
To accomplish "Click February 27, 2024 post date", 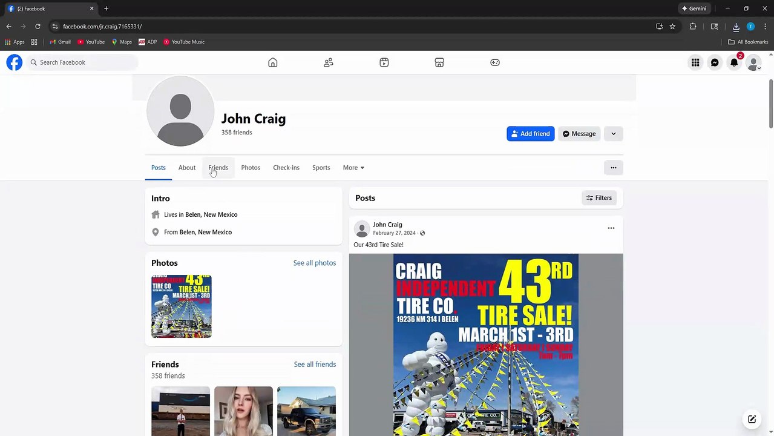I will coord(394,233).
